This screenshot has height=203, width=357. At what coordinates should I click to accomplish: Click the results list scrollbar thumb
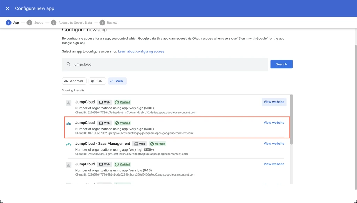[291, 120]
